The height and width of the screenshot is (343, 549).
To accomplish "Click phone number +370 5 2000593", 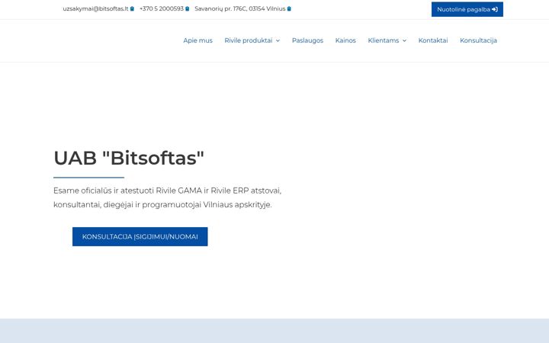I will [162, 8].
